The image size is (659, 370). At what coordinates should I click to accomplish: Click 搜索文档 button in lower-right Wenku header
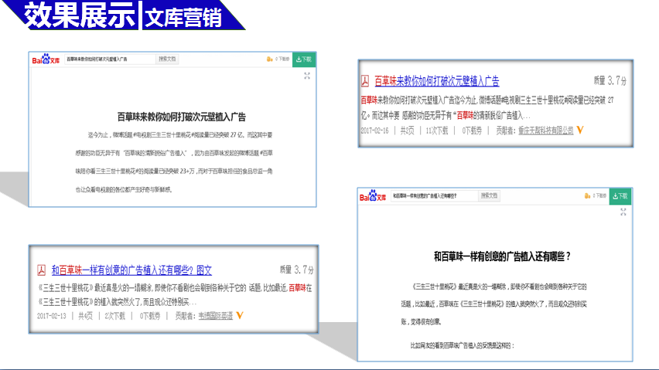point(489,196)
